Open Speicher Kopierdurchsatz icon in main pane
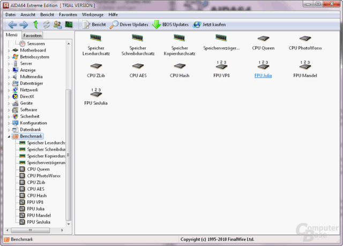 coord(180,38)
